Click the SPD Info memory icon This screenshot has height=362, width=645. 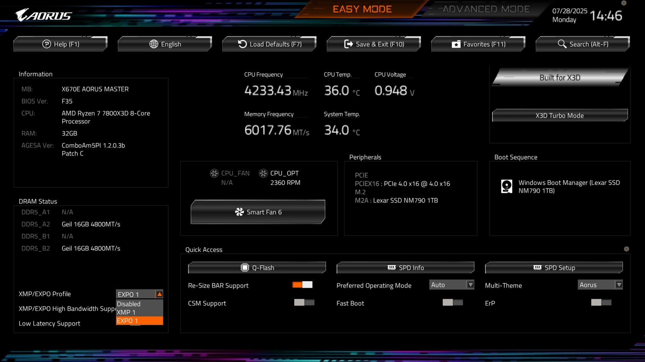coord(392,267)
